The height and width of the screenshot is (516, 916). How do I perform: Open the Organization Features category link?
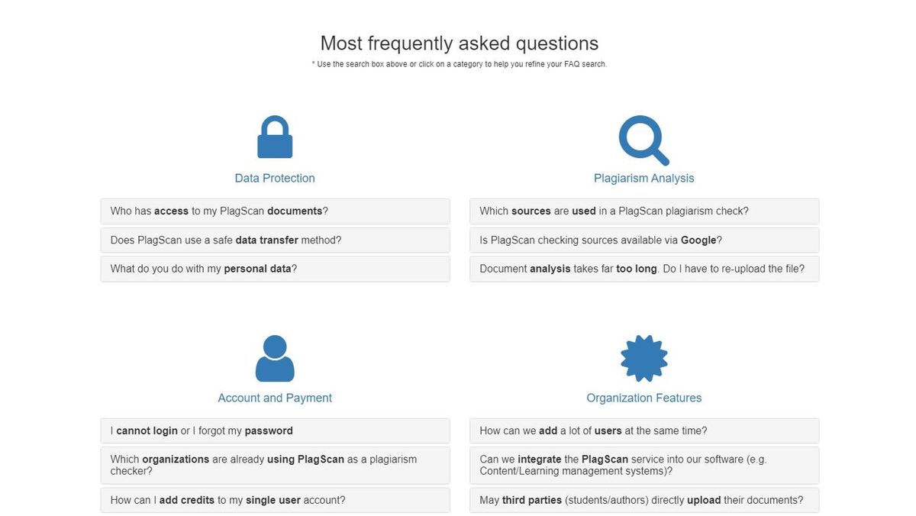click(643, 397)
